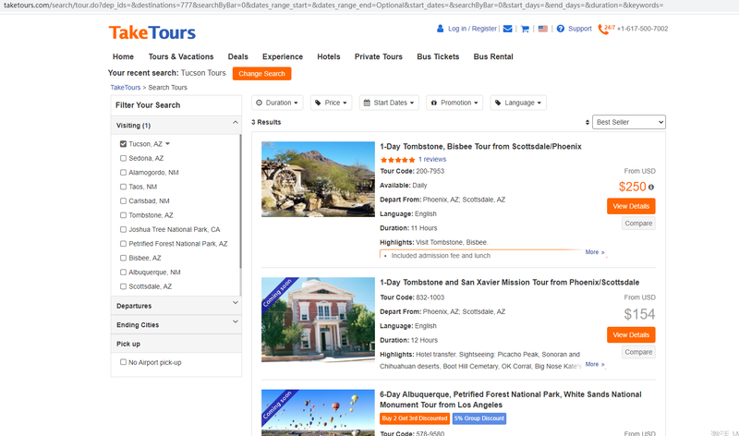Viewport: 739px width, 436px height.
Task: Click the water wheel tour thumbnail
Action: pyautogui.click(x=318, y=179)
